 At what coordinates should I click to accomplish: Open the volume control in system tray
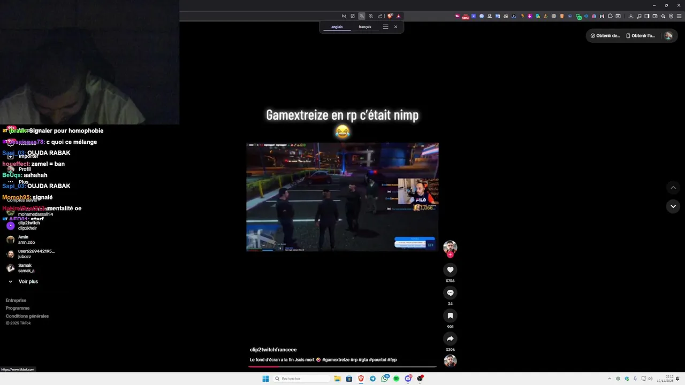click(x=650, y=379)
